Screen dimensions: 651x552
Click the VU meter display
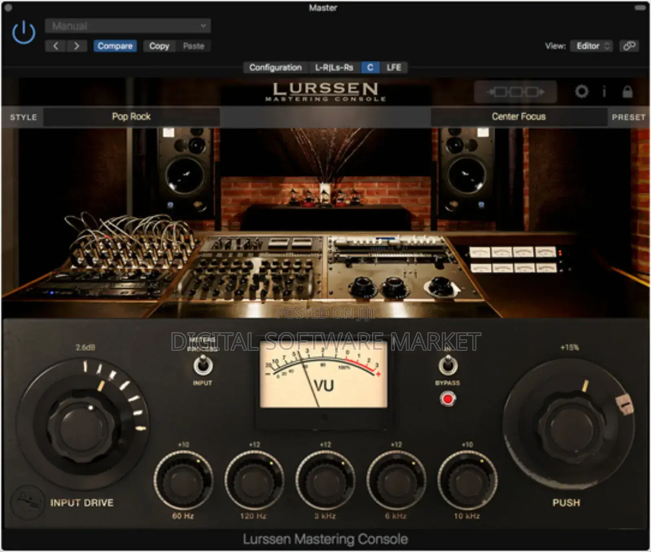[x=323, y=374]
